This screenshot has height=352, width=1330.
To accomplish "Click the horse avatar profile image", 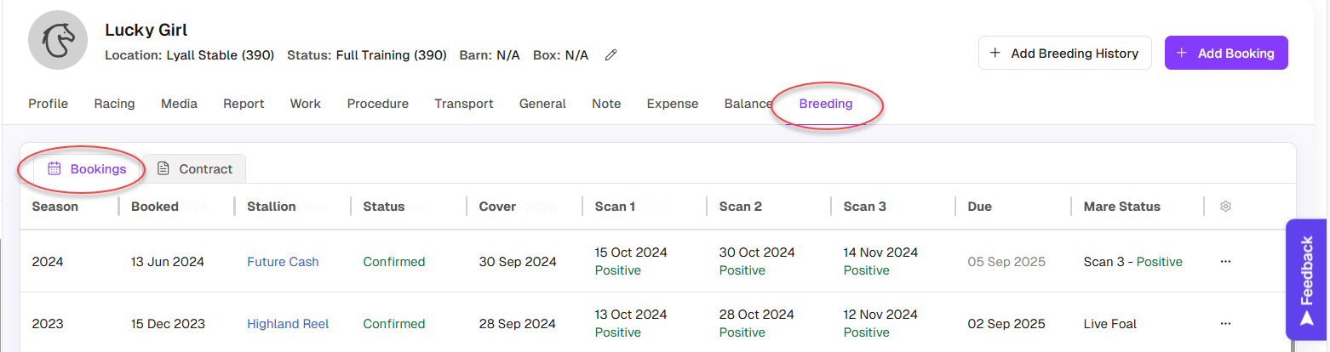I will click(x=59, y=41).
